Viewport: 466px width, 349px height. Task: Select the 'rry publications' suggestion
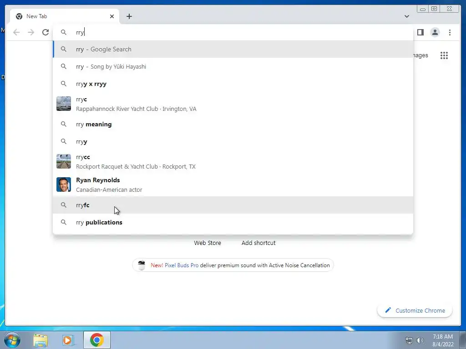point(233,222)
